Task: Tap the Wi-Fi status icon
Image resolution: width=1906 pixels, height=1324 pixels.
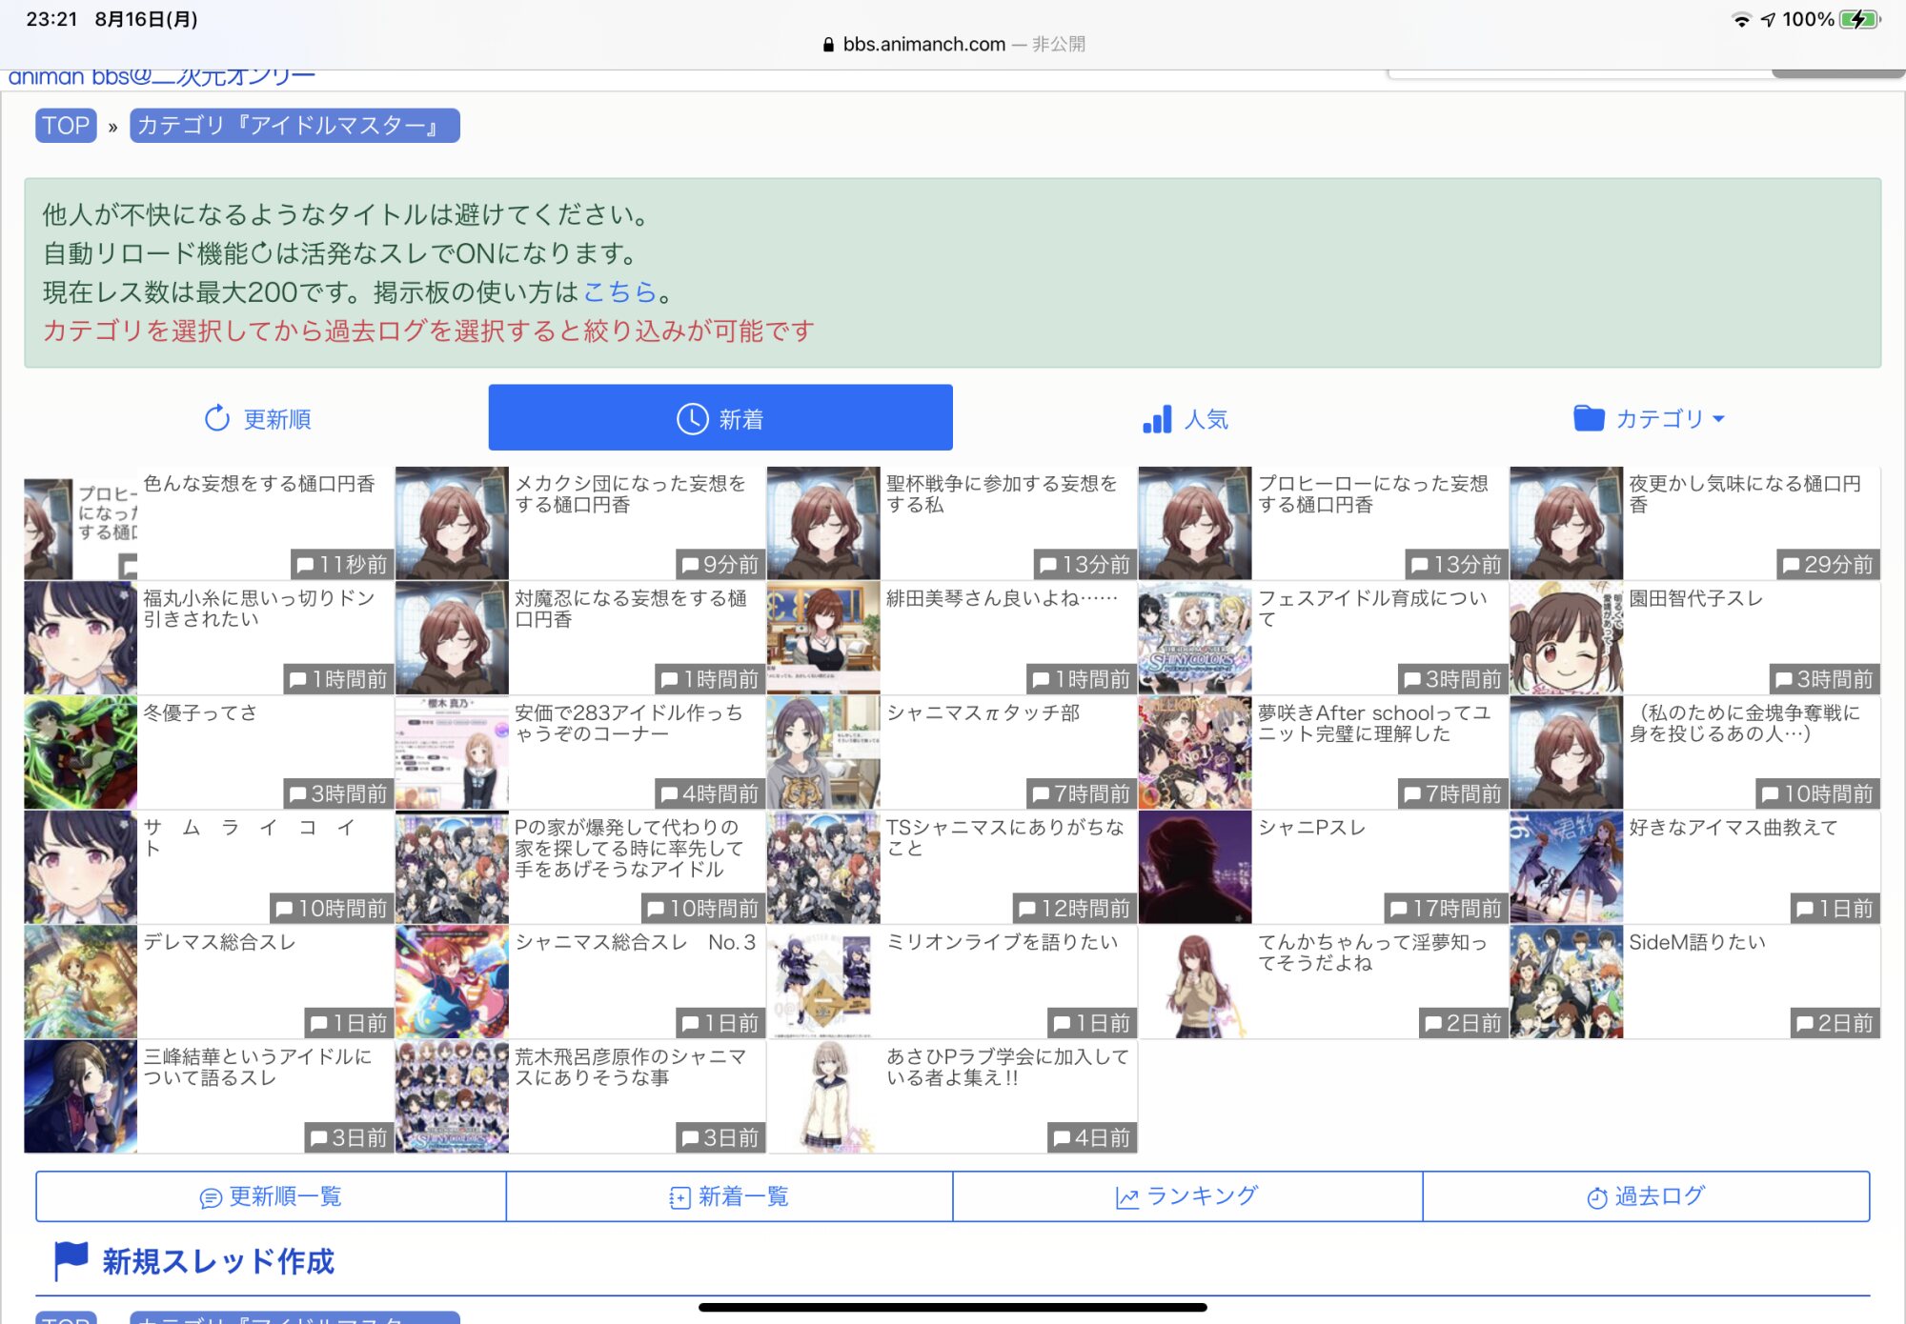Action: click(x=1741, y=19)
